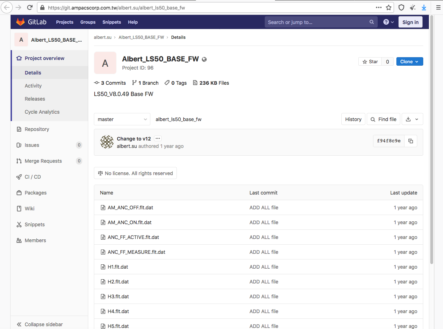Viewport: 443px width, 329px height.
Task: Click the search magnifier icon in GitLab search
Action: click(x=372, y=22)
